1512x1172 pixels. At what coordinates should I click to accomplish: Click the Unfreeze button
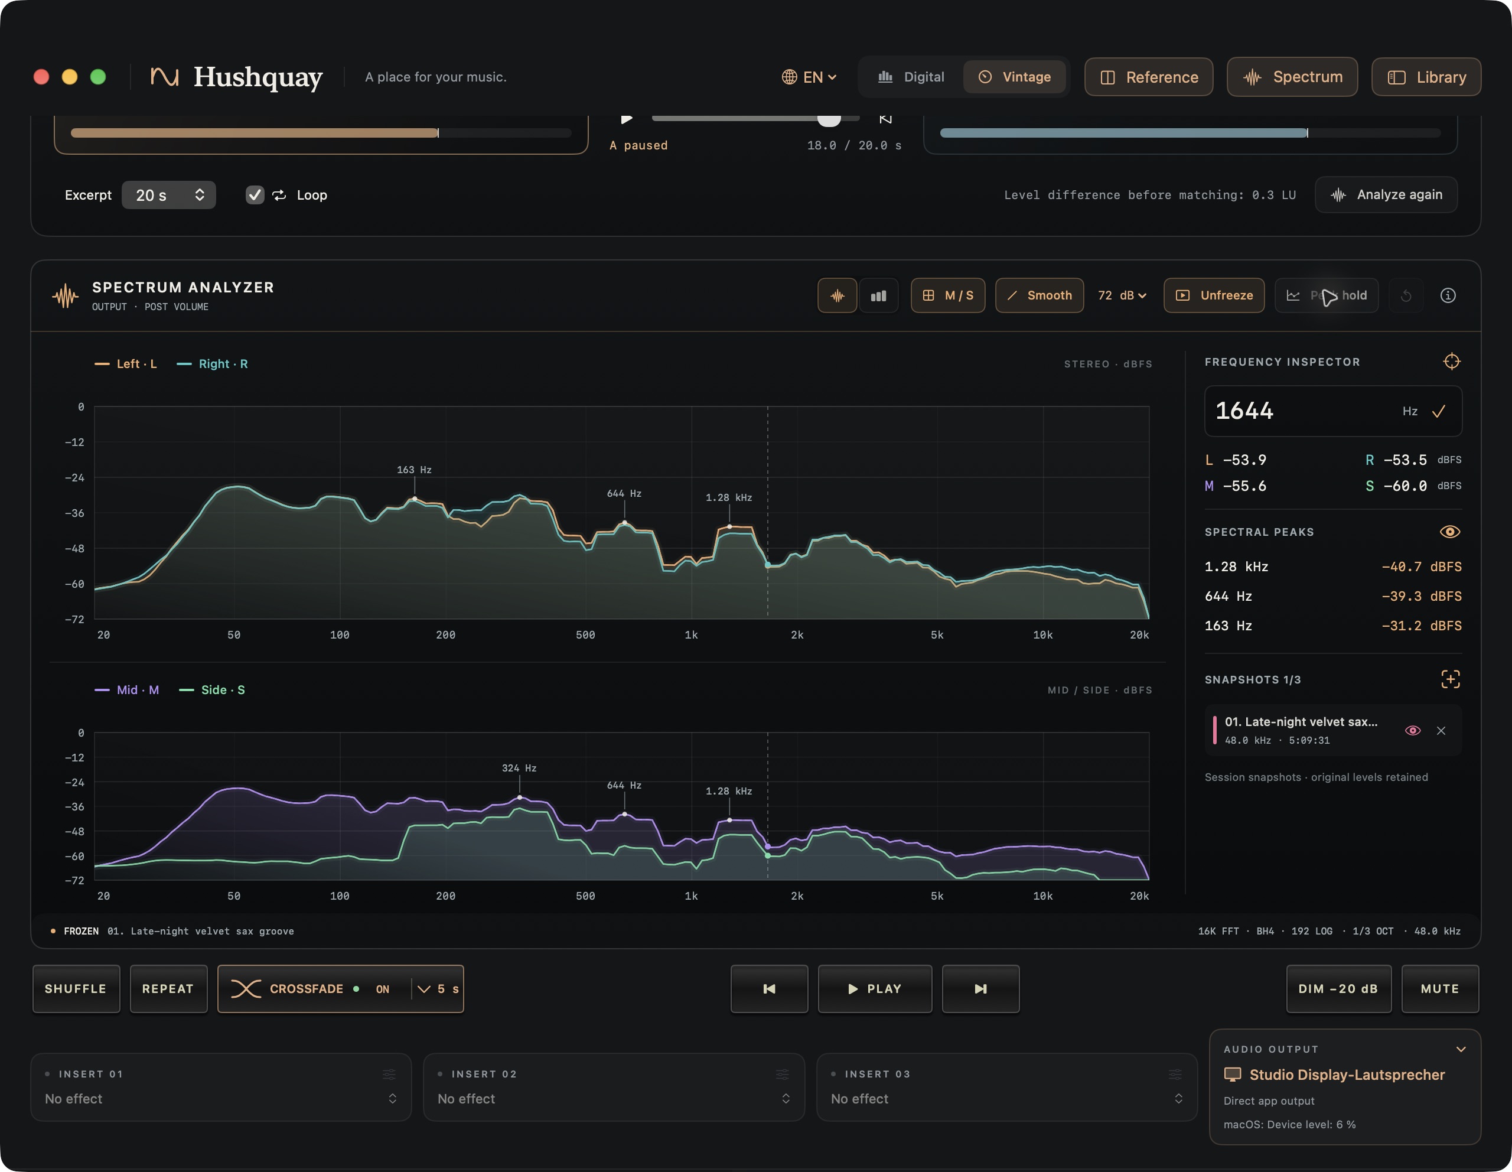pos(1214,295)
